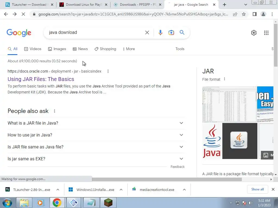Open the Google apps grid
This screenshot has width=278, height=208.
266,33
